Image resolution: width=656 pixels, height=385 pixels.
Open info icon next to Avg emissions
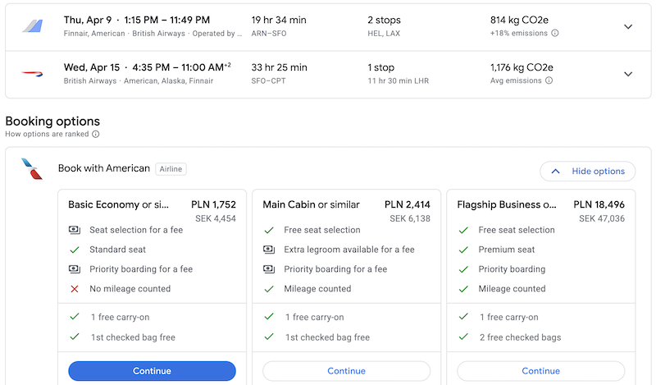point(549,80)
